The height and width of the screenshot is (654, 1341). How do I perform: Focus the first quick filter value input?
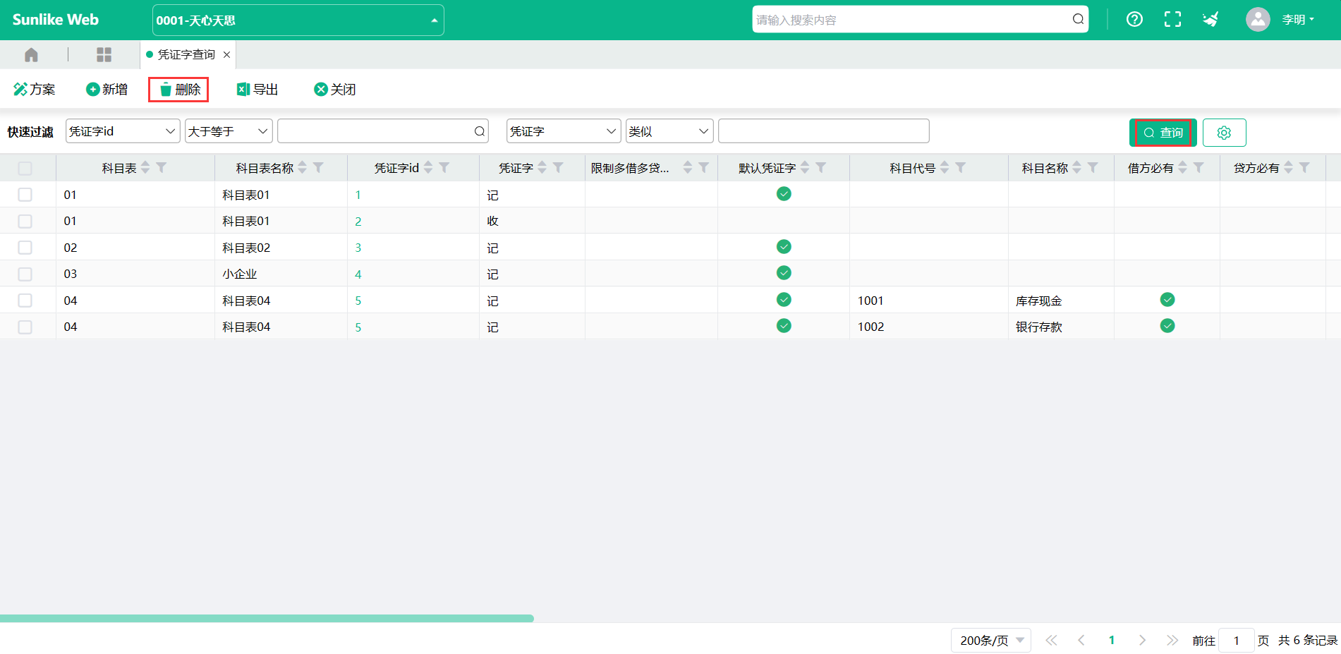click(x=375, y=131)
